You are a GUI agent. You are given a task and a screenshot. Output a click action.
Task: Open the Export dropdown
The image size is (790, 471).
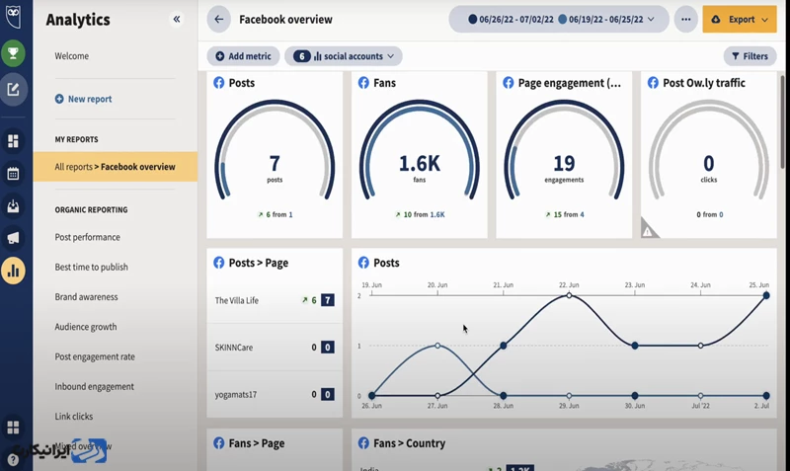point(739,19)
